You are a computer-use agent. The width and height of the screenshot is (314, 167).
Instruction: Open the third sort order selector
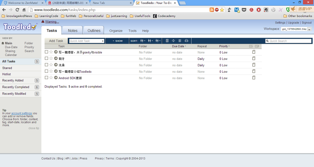[158, 41]
